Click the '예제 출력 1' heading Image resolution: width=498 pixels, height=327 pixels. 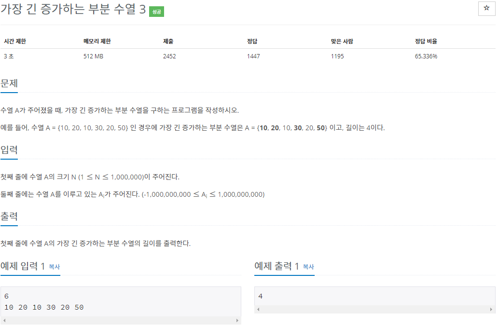(277, 267)
